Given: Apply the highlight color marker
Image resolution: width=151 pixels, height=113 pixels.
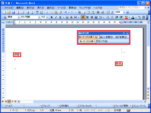Looking at the screenshot, I should (126, 17).
